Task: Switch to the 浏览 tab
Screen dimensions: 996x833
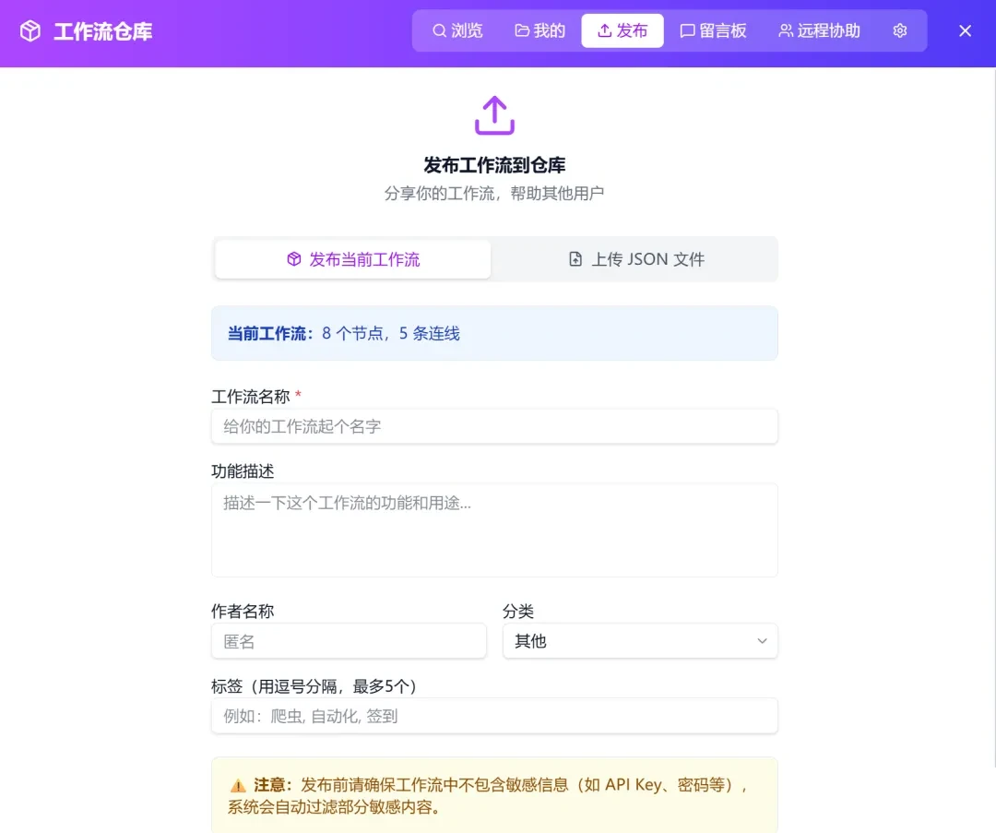Action: [x=457, y=30]
